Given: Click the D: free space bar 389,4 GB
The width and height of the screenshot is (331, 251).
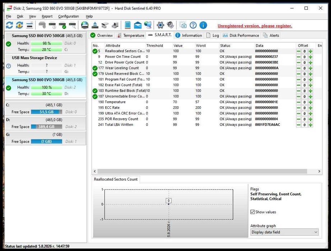Looking at the screenshot, I should click(46, 127).
